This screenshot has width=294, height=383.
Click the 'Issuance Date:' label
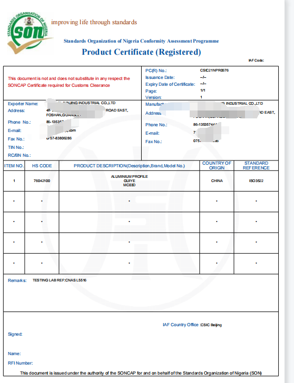[160, 77]
